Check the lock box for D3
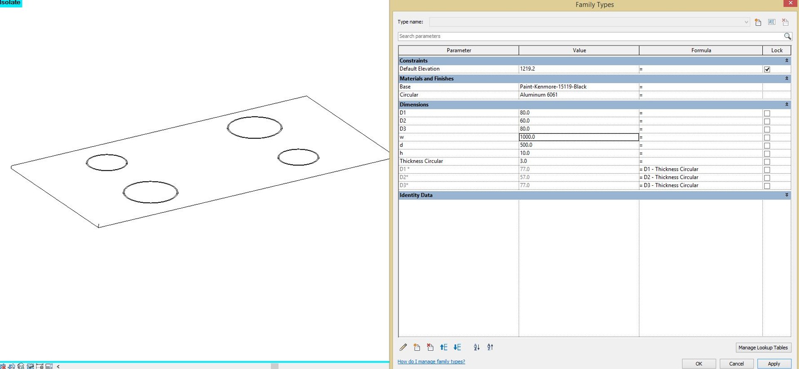Screen dimensions: 799x369 pyautogui.click(x=767, y=130)
